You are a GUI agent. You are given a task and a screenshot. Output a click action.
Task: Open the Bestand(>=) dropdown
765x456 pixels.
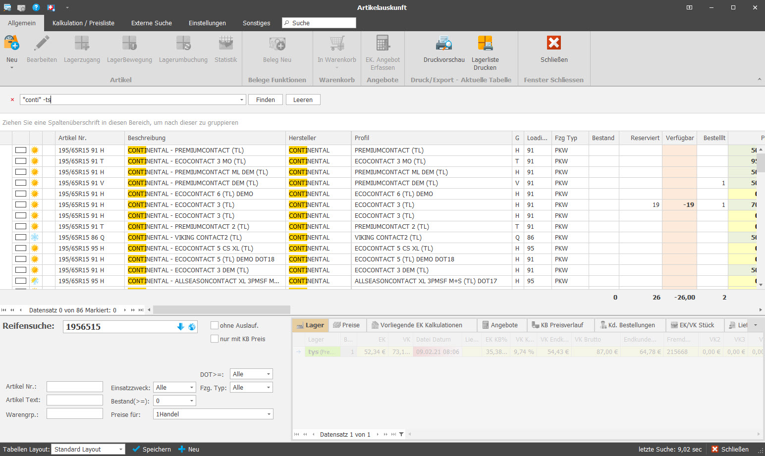pyautogui.click(x=192, y=401)
